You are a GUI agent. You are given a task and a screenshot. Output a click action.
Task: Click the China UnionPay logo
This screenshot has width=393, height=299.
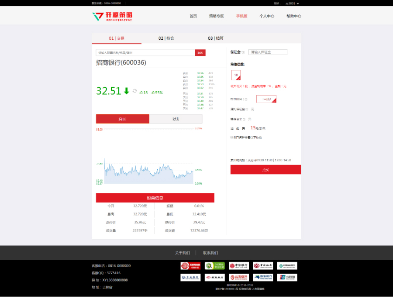pyautogui.click(x=287, y=278)
